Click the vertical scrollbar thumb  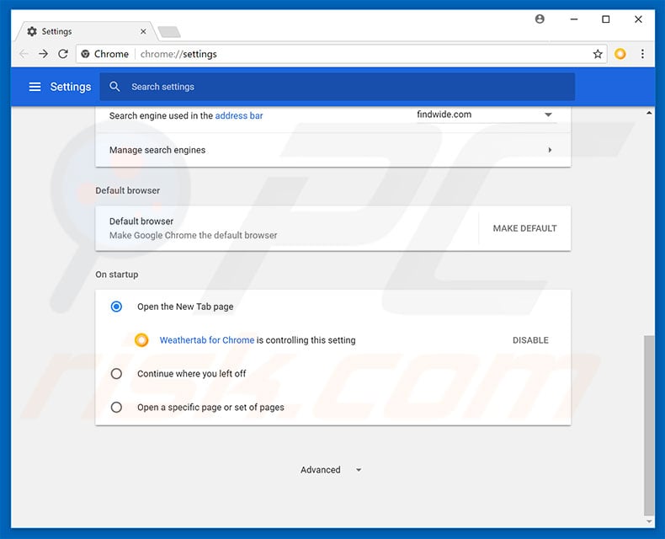point(649,424)
